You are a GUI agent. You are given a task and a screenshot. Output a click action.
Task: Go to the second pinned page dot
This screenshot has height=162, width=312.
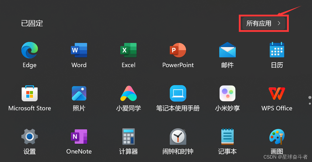click(310, 104)
